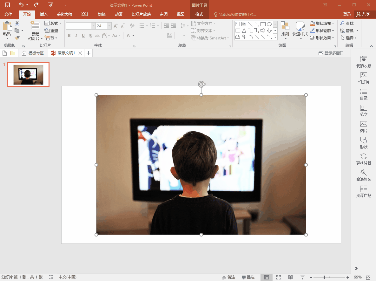Open the 更换背景 sidebar tool
Screen dimensions: 376x281
coord(364,159)
